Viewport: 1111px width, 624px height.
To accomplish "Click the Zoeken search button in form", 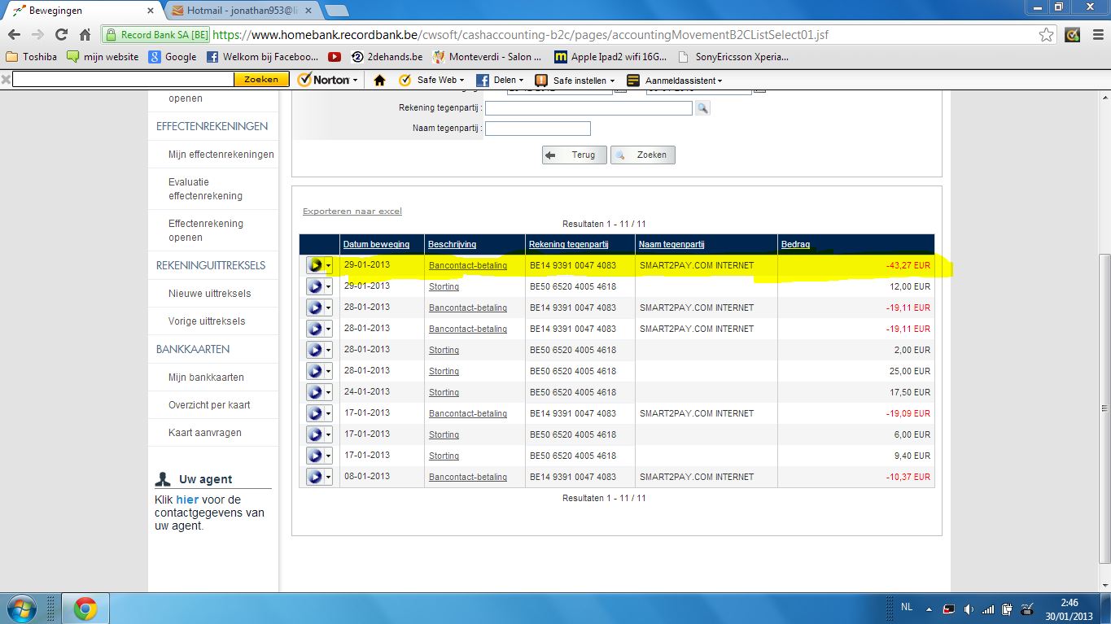I will [643, 155].
